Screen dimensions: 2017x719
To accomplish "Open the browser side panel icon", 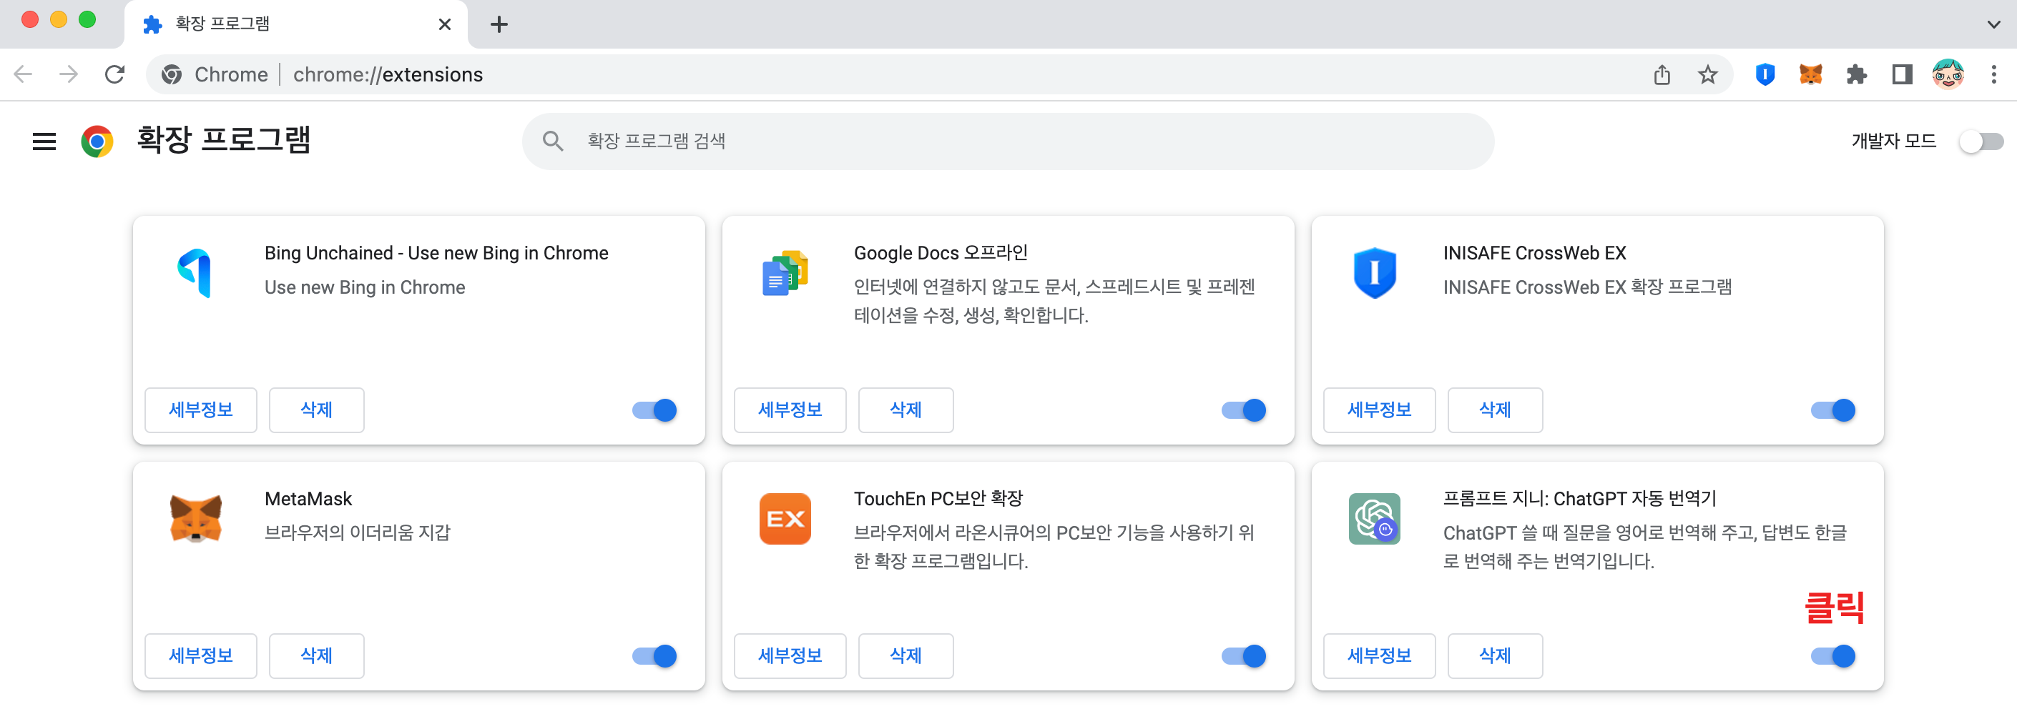I will pyautogui.click(x=1902, y=74).
